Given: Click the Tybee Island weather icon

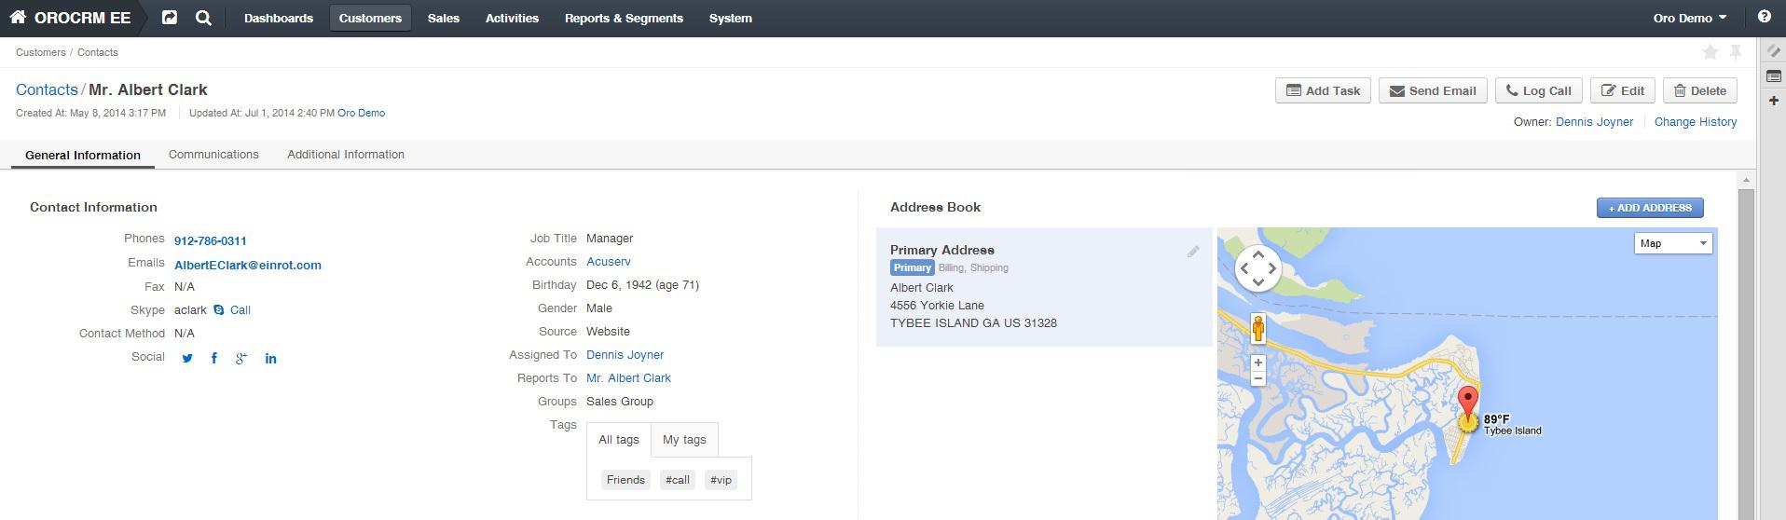Looking at the screenshot, I should click(x=1468, y=424).
